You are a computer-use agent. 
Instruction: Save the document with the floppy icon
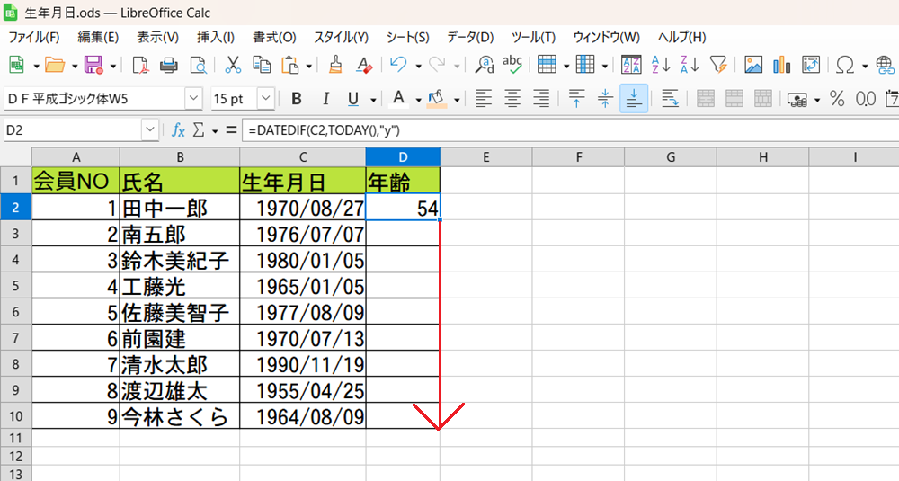(93, 65)
